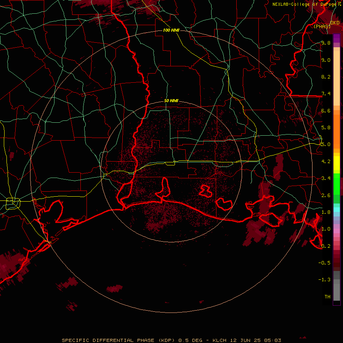Click the 5.0 value on the color scale
The height and width of the screenshot is (343, 343).
(x=326, y=144)
